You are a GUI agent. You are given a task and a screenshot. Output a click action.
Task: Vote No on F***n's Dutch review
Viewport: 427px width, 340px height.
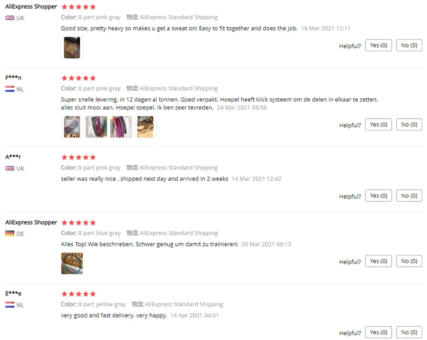409,125
